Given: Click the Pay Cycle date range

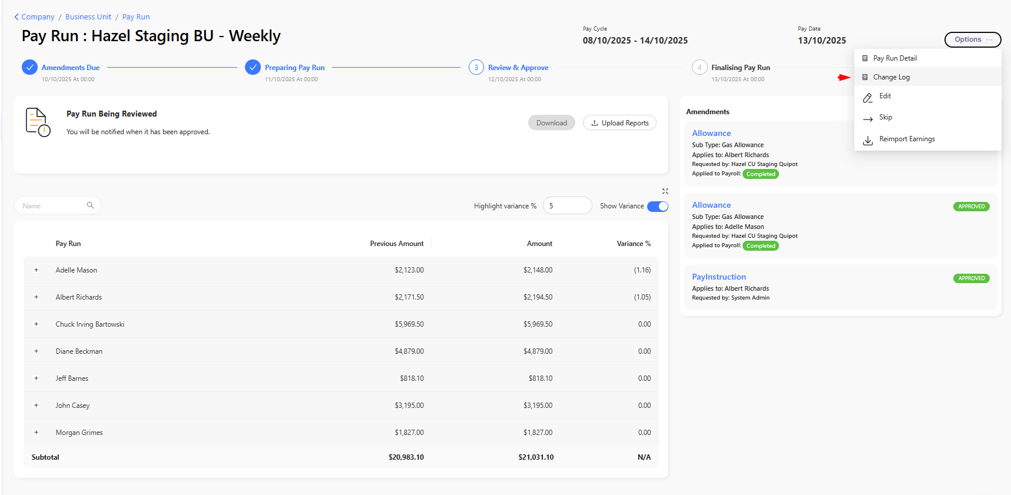Looking at the screenshot, I should [x=635, y=41].
